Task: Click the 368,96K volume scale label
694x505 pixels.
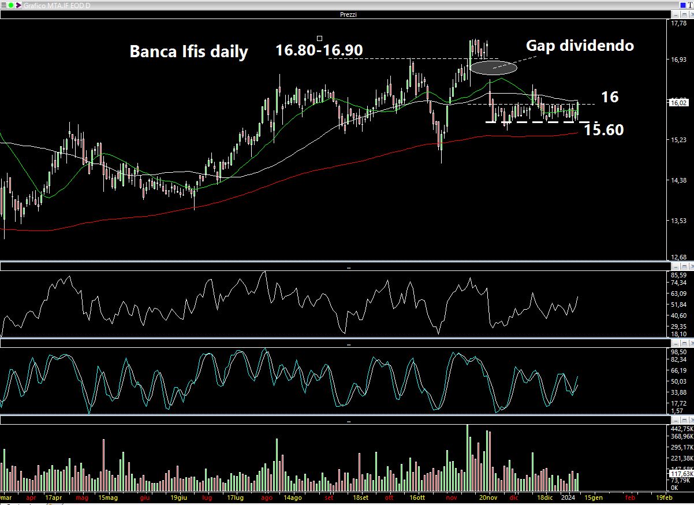Action: point(682,436)
